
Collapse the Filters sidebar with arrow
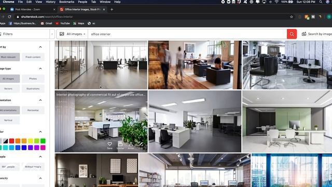click(52, 34)
